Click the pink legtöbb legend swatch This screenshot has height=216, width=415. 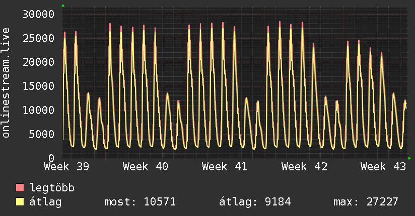[20, 187]
